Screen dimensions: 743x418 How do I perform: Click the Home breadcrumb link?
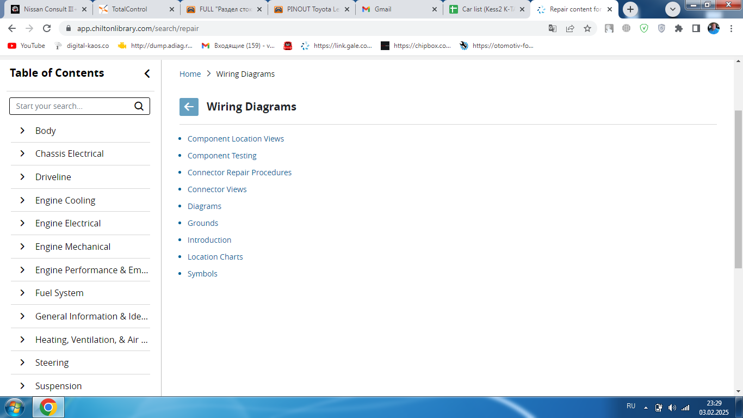pos(190,74)
